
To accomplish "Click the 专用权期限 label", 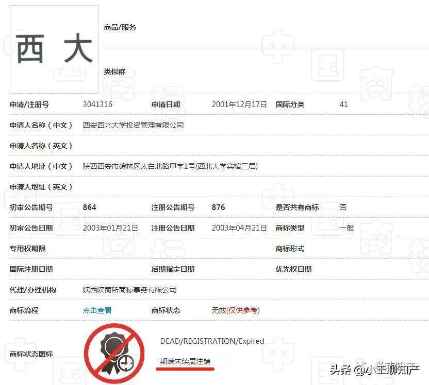I will pos(28,249).
